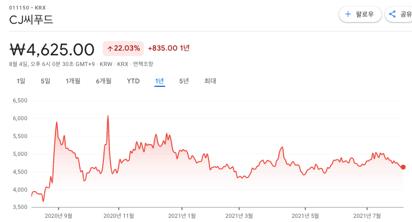Click the 22.03% change badge
This screenshot has height=222, width=412.
pyautogui.click(x=123, y=48)
